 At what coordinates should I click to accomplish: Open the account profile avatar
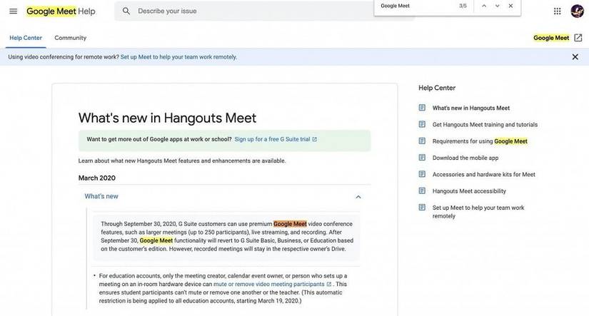(577, 11)
